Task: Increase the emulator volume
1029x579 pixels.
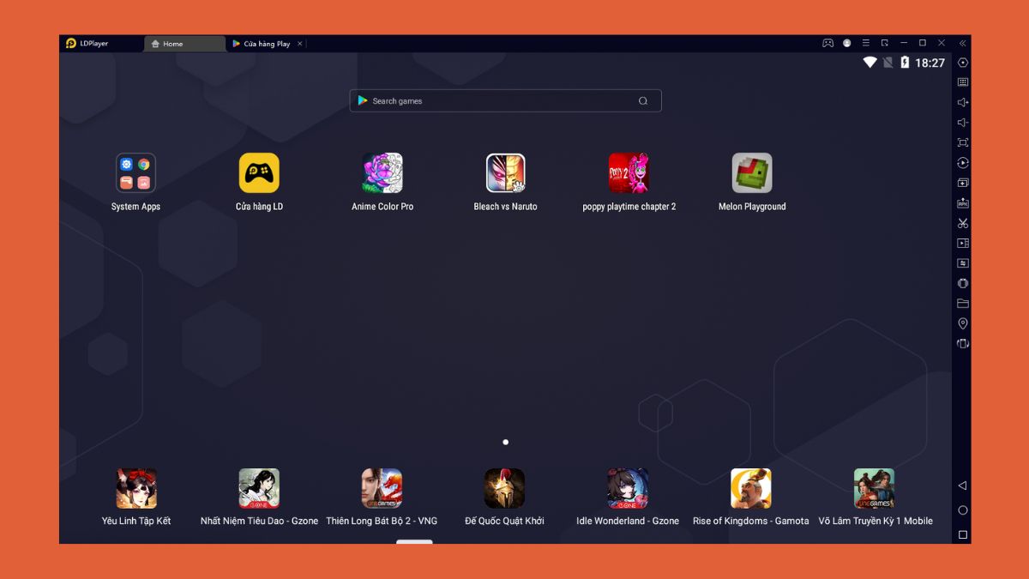Action: click(x=962, y=102)
